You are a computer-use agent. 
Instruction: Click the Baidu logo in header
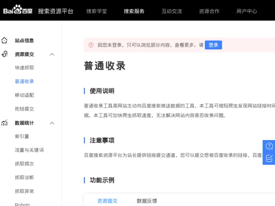(18, 10)
